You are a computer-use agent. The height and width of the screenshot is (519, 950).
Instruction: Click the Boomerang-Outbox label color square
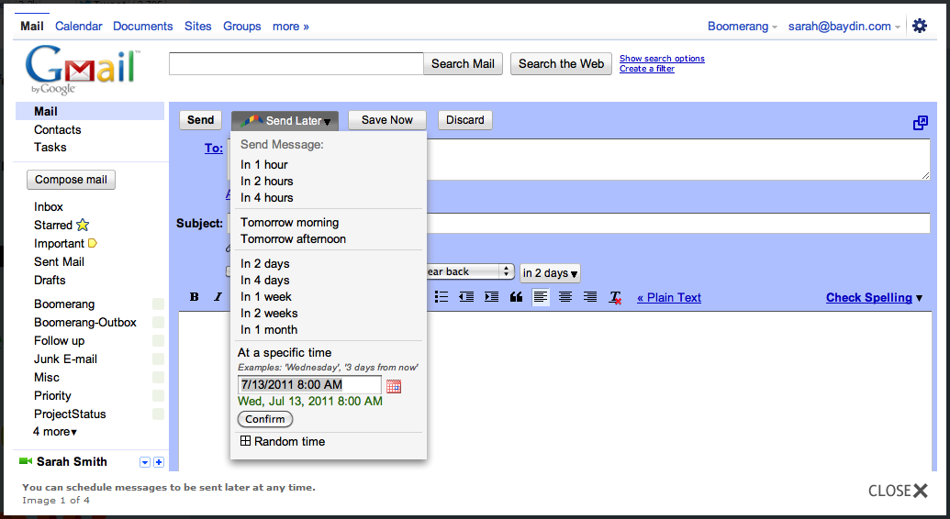pos(158,322)
